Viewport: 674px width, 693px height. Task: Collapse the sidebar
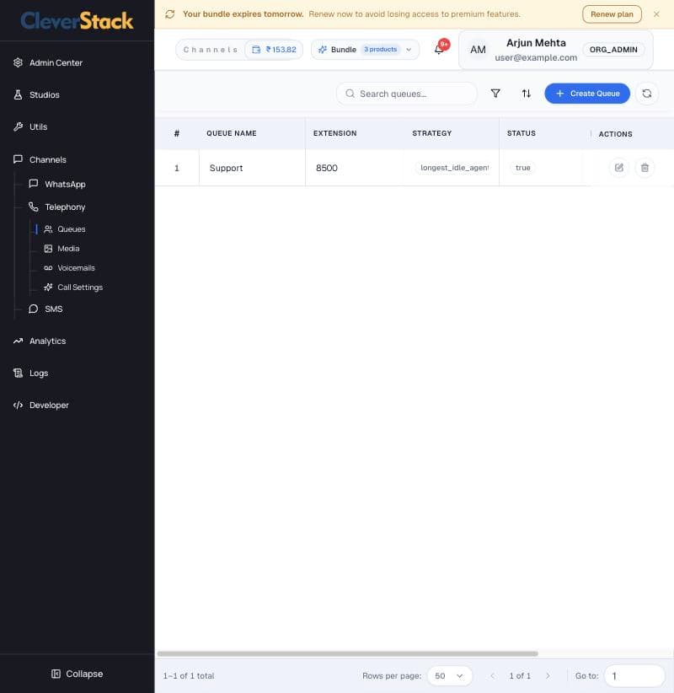point(78,674)
